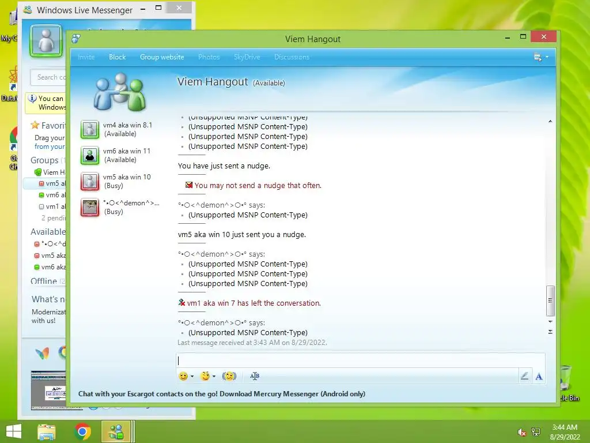Open Google Chrome from taskbar
Image resolution: width=590 pixels, height=443 pixels.
[82, 431]
